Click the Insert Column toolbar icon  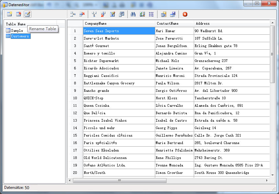[x=94, y=14]
